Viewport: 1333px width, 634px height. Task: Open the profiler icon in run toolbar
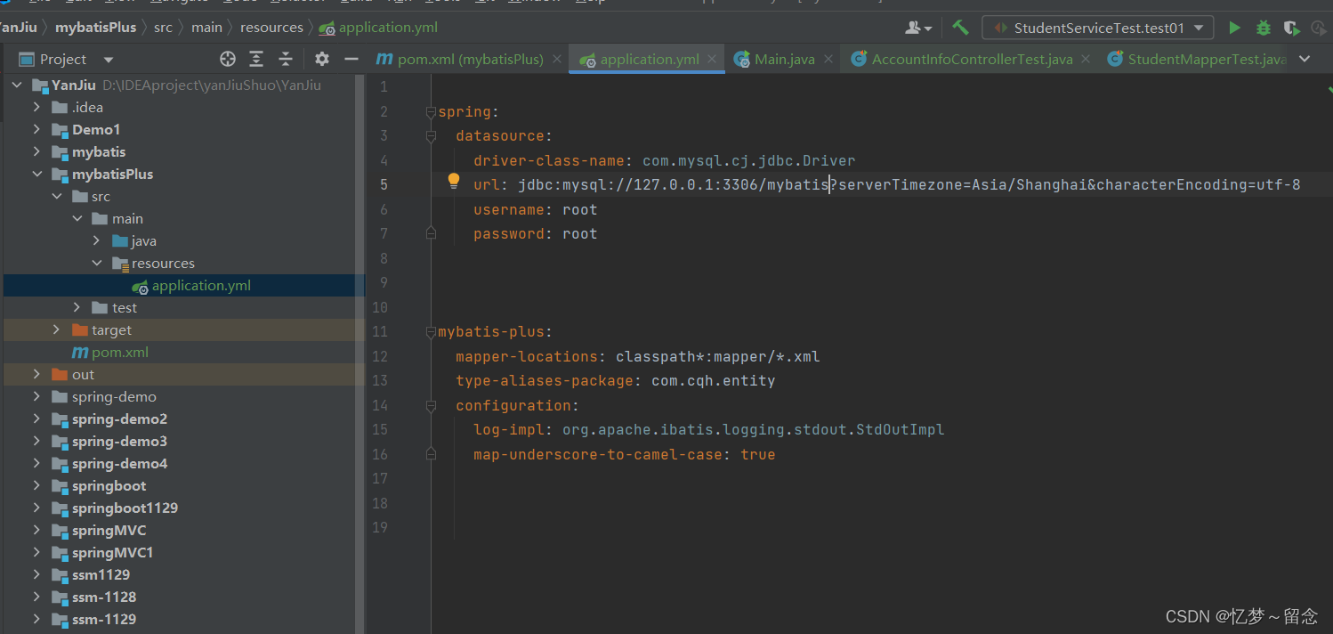[1320, 28]
